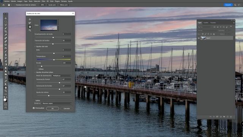Open the layer blending mode dropdown
The image size is (243, 137).
(207, 30)
